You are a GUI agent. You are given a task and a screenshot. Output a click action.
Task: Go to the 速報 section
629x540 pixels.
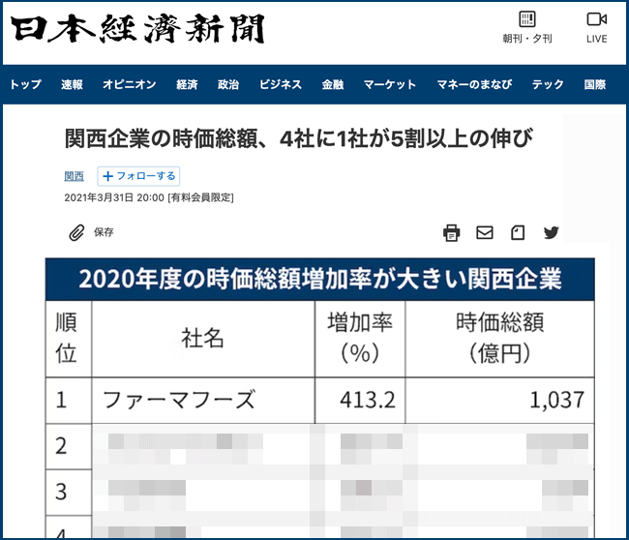coord(72,85)
